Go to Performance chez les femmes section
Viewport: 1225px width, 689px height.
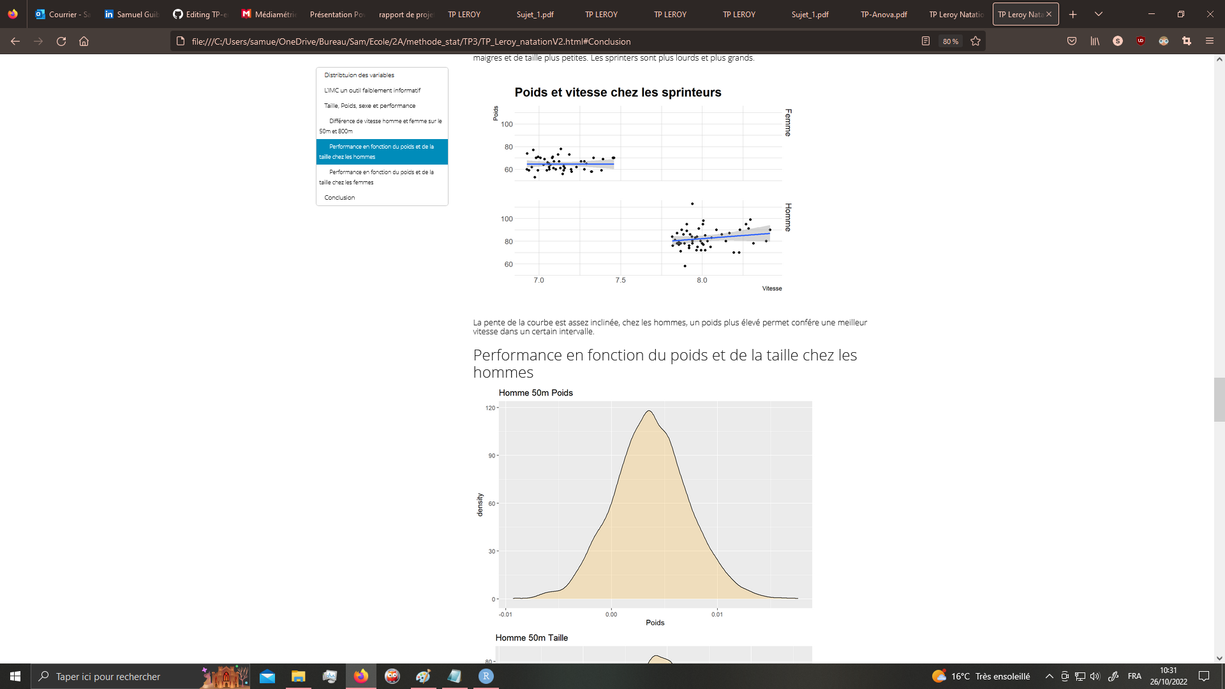pyautogui.click(x=382, y=177)
